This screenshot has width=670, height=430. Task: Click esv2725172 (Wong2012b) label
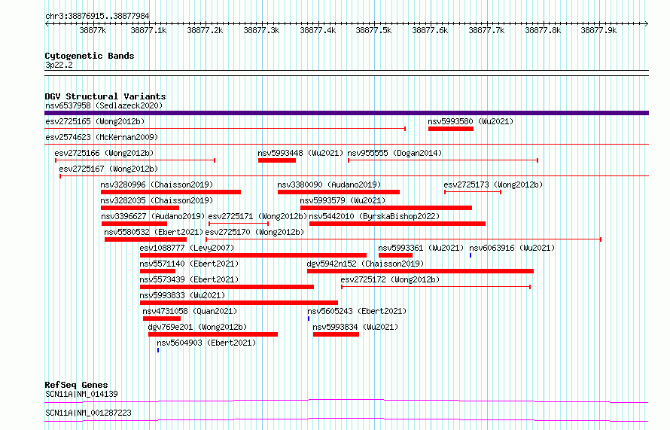(x=390, y=279)
